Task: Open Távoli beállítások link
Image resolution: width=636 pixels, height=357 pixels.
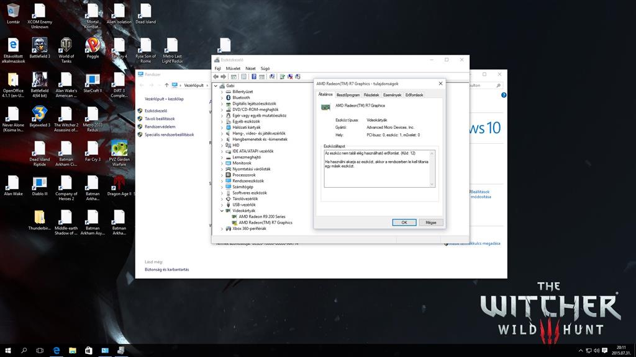Action: [x=160, y=119]
